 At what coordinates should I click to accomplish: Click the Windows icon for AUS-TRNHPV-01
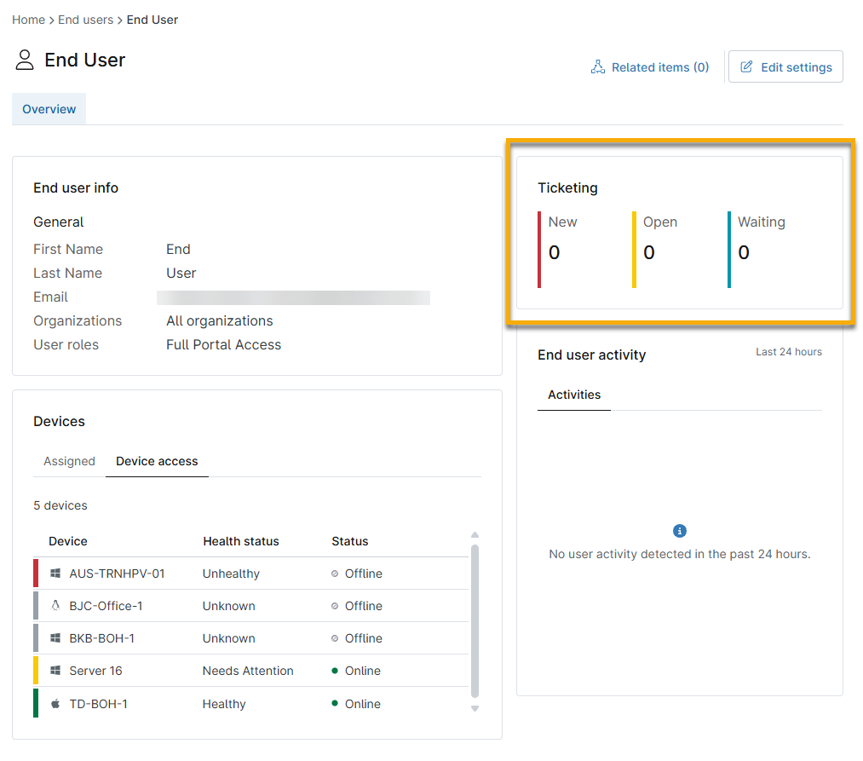[55, 574]
